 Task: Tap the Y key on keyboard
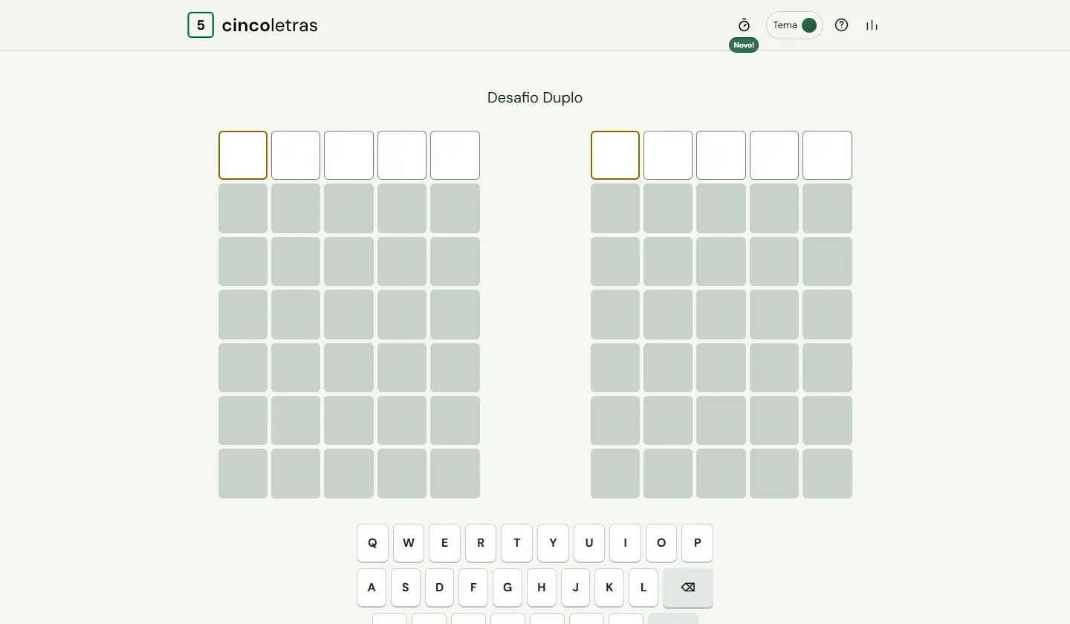(553, 543)
